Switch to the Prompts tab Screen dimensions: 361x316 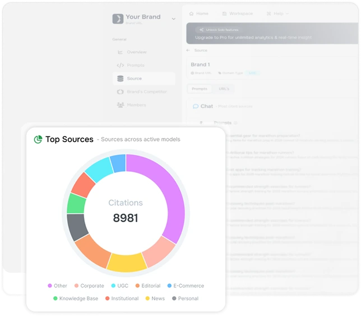point(200,89)
